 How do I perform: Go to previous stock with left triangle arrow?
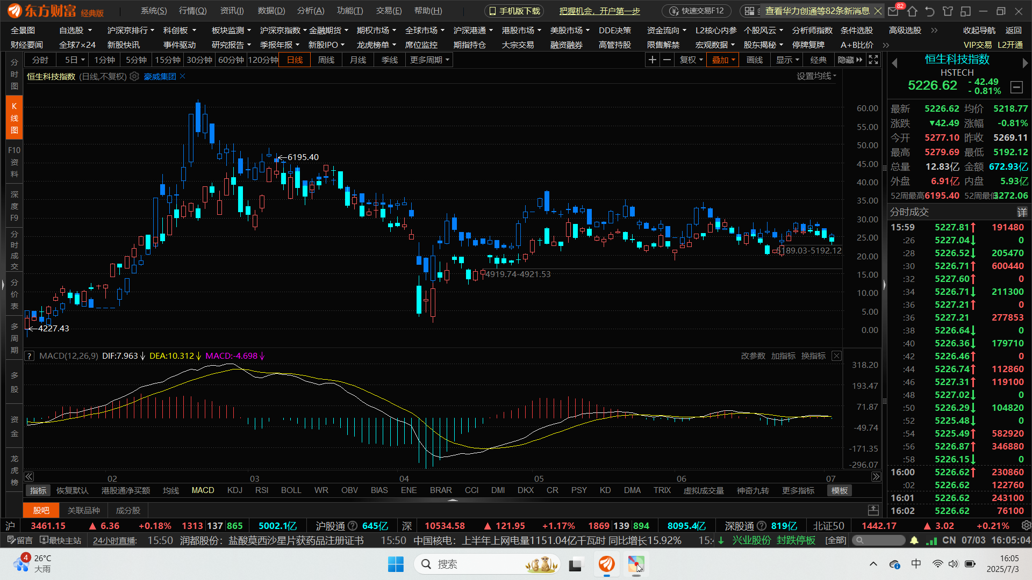coord(894,63)
